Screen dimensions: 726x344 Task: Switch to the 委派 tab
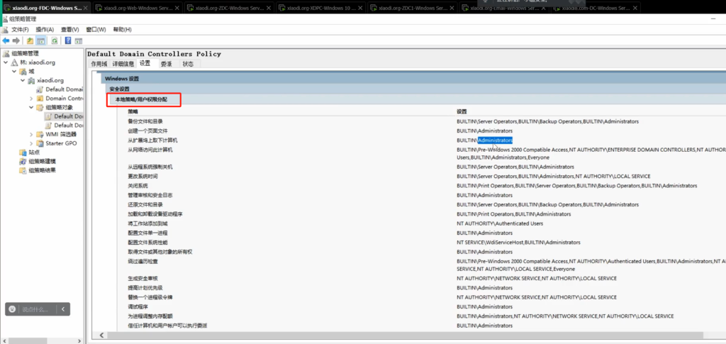(166, 64)
